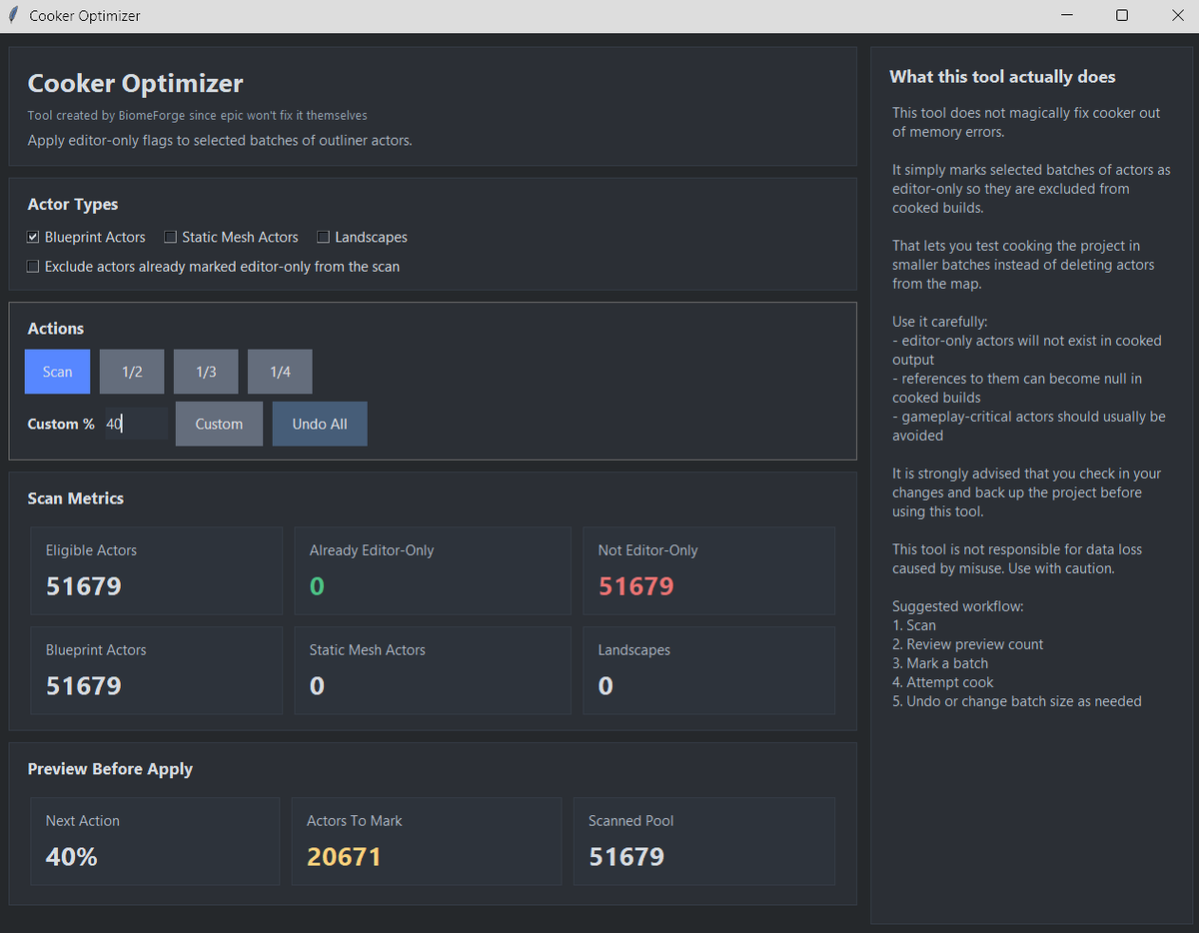Click the 'Tool created by BiomeForge' subtitle
Image resolution: width=1199 pixels, height=933 pixels.
pos(197,116)
